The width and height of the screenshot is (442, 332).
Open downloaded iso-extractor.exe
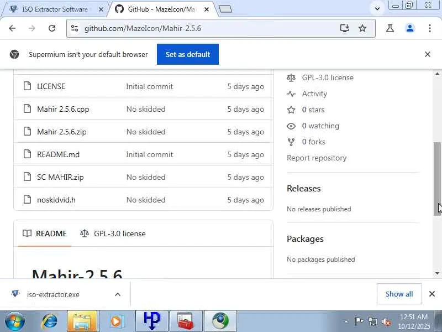(x=53, y=294)
